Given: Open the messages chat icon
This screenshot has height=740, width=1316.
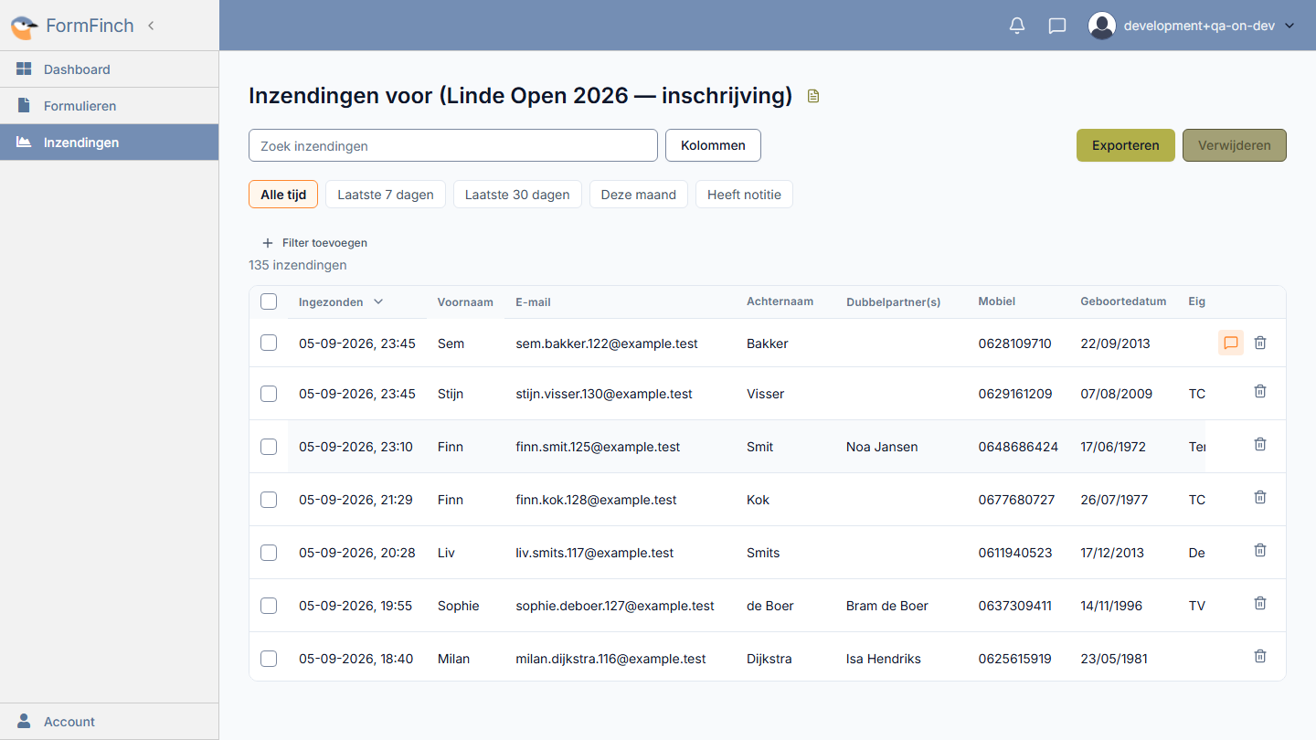Looking at the screenshot, I should (x=1057, y=26).
